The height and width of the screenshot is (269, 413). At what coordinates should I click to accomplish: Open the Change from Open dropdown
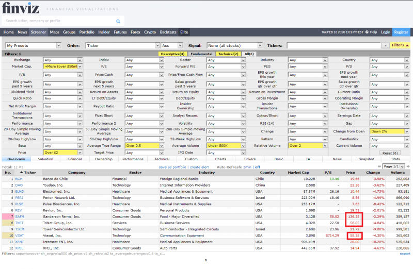point(389,131)
